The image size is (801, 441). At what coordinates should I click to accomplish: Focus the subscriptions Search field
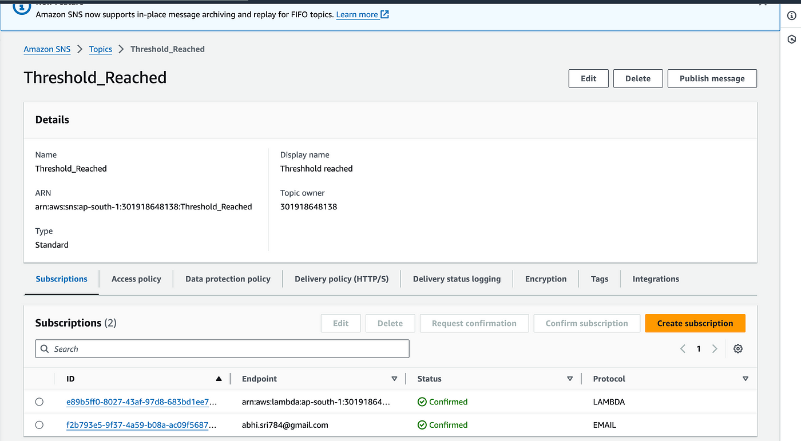click(222, 349)
